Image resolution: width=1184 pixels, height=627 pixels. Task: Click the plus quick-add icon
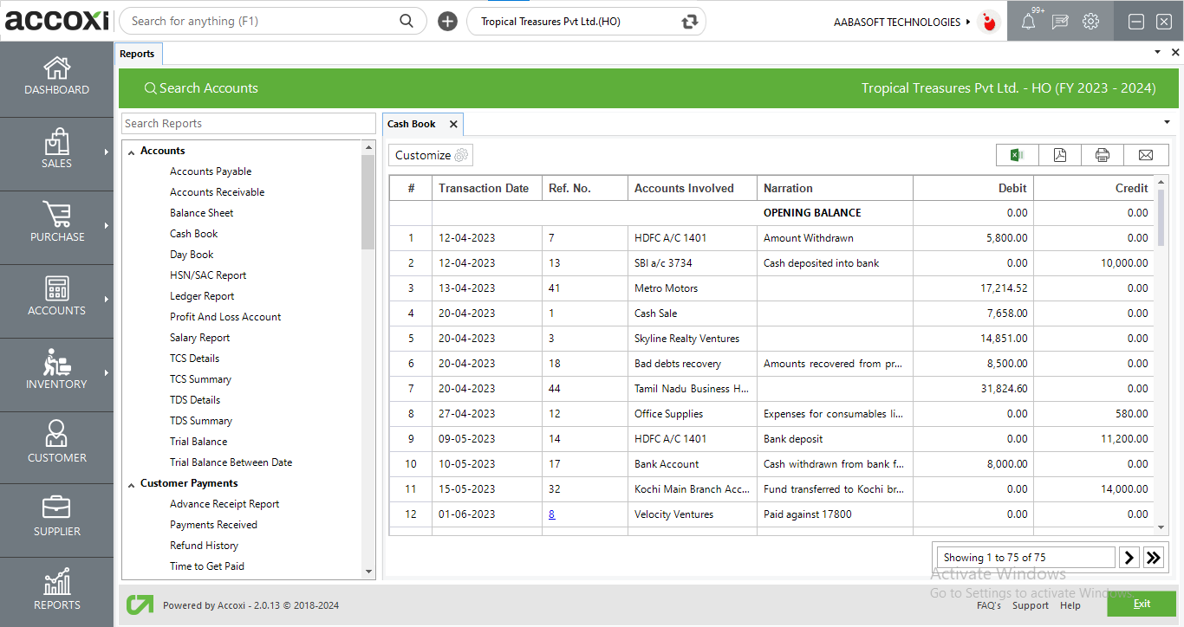pos(447,22)
